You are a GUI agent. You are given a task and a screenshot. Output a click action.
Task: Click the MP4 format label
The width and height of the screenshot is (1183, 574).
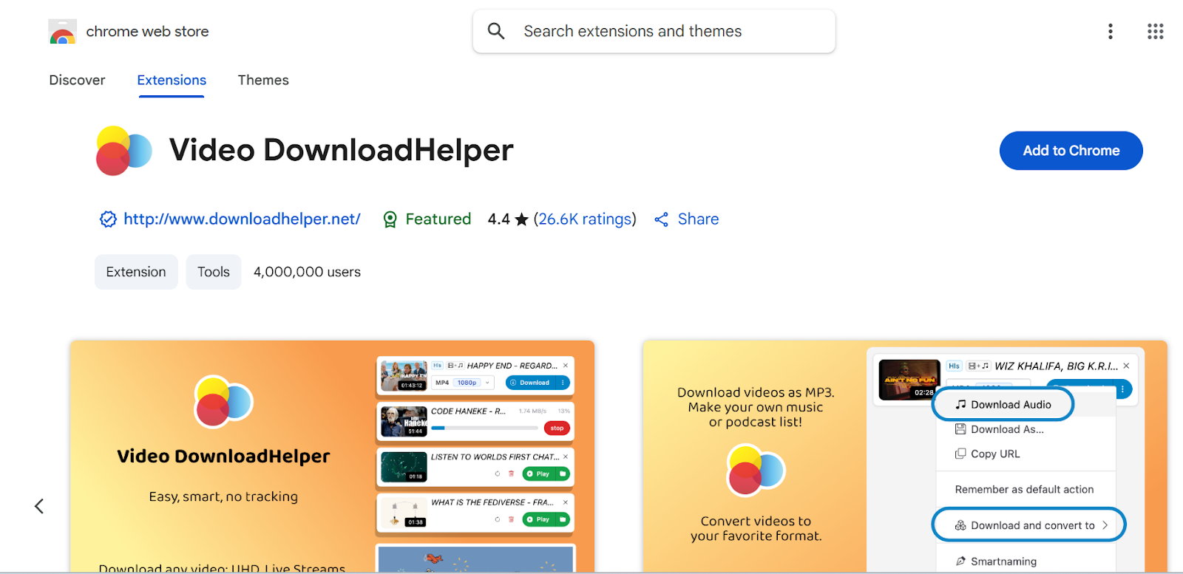(442, 383)
